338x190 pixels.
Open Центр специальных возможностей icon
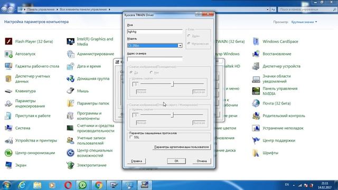pyautogui.click(x=70, y=153)
